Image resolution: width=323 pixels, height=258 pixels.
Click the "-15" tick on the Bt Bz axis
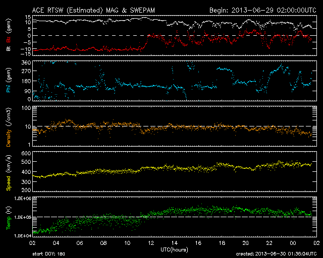click(x=26, y=54)
